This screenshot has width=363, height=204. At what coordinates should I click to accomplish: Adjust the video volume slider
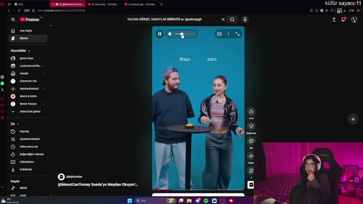click(185, 34)
